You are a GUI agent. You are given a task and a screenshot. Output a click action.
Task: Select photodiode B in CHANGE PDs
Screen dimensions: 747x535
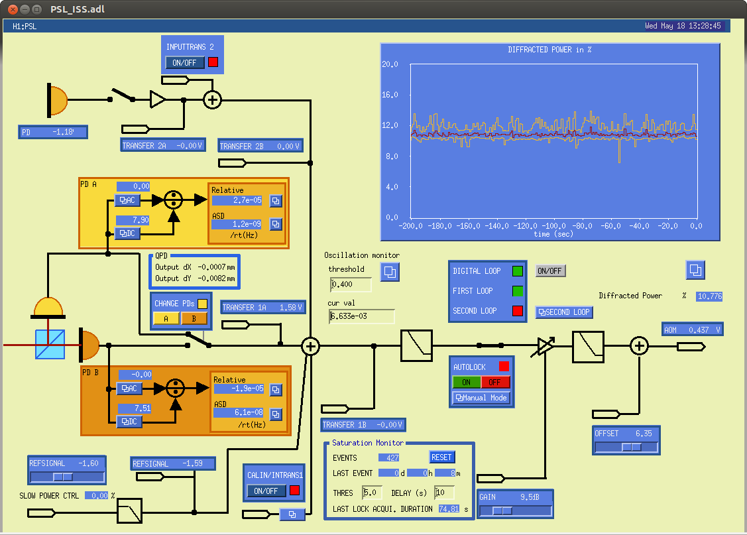194,319
